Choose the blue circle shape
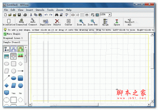158x110 pixels. pos(21,85)
